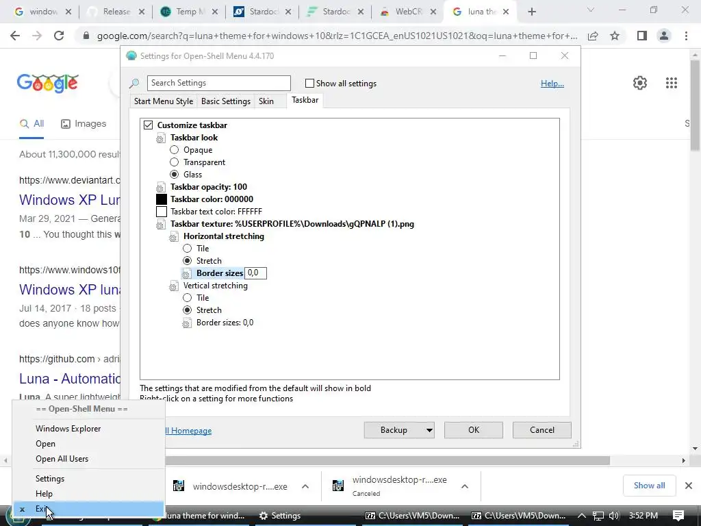Select Opaque taskbar look

point(175,150)
